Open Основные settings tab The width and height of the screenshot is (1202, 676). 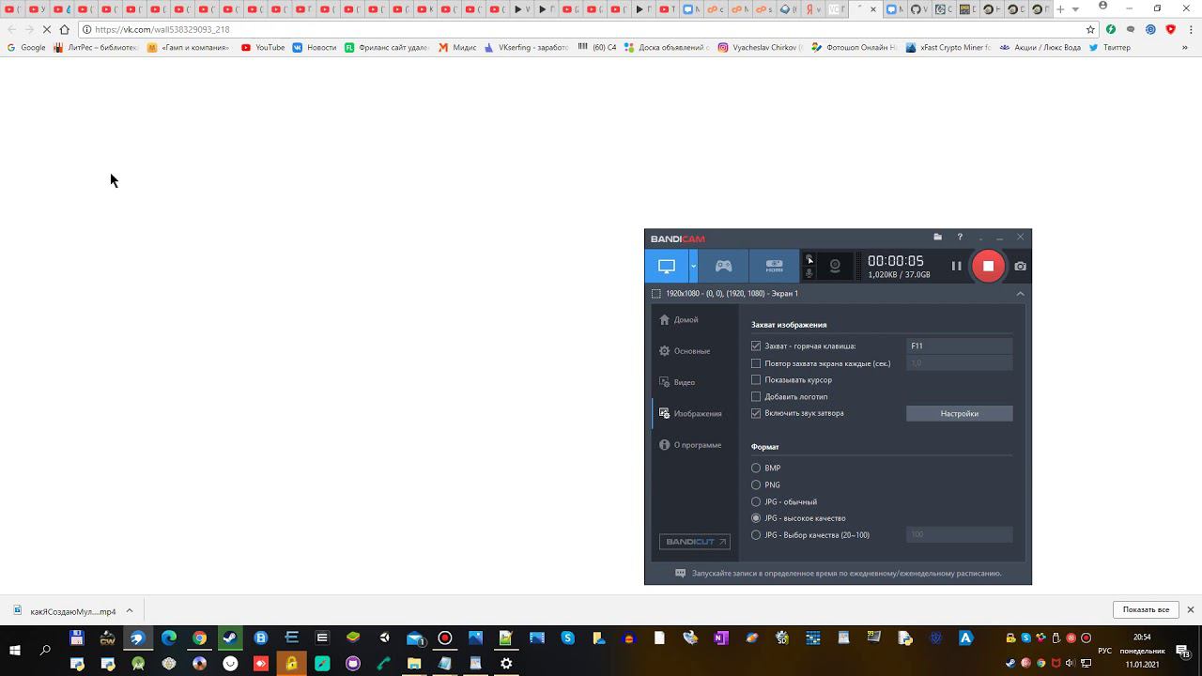click(x=685, y=351)
